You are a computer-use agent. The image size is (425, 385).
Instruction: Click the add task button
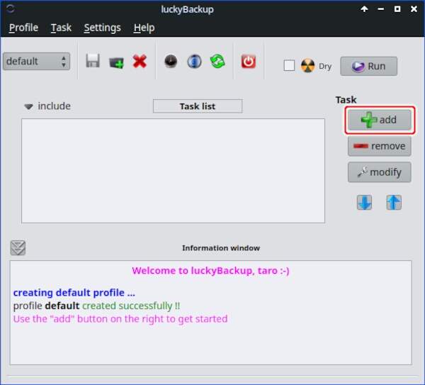[379, 120]
